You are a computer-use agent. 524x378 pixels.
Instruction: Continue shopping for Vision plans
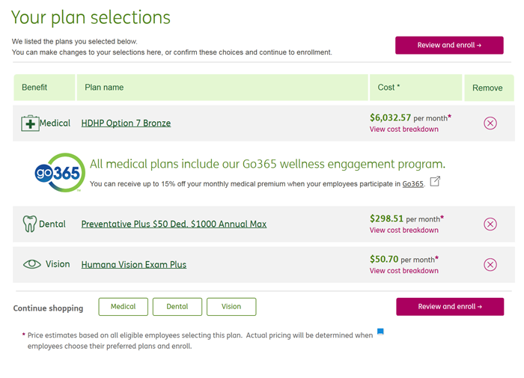point(231,306)
